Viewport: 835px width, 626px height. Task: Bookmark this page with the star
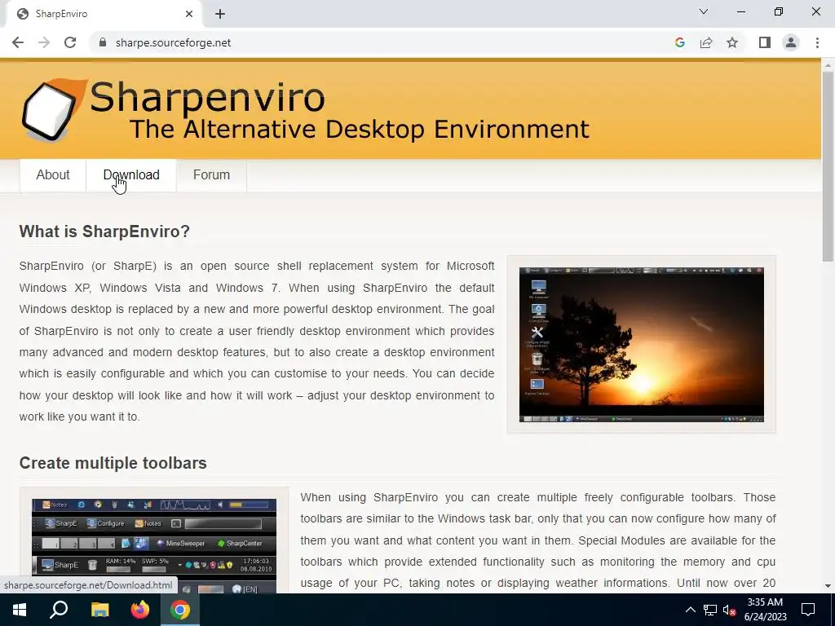[x=732, y=42]
